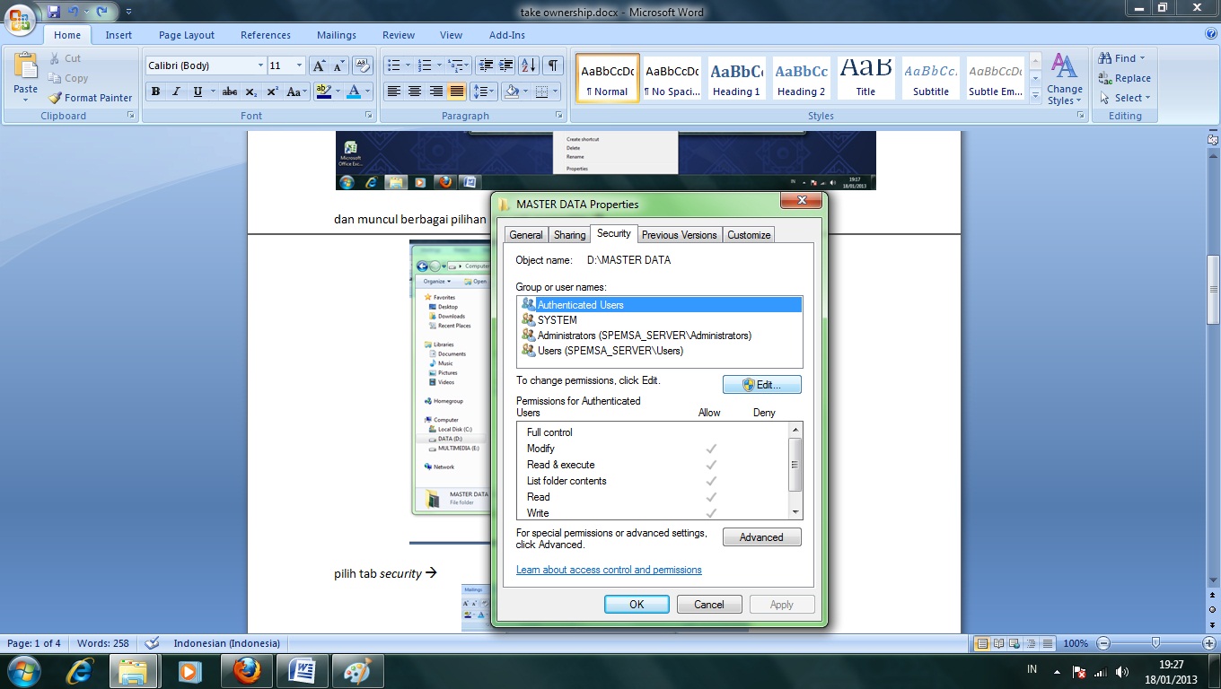Open Font dialog launcher

(x=368, y=116)
